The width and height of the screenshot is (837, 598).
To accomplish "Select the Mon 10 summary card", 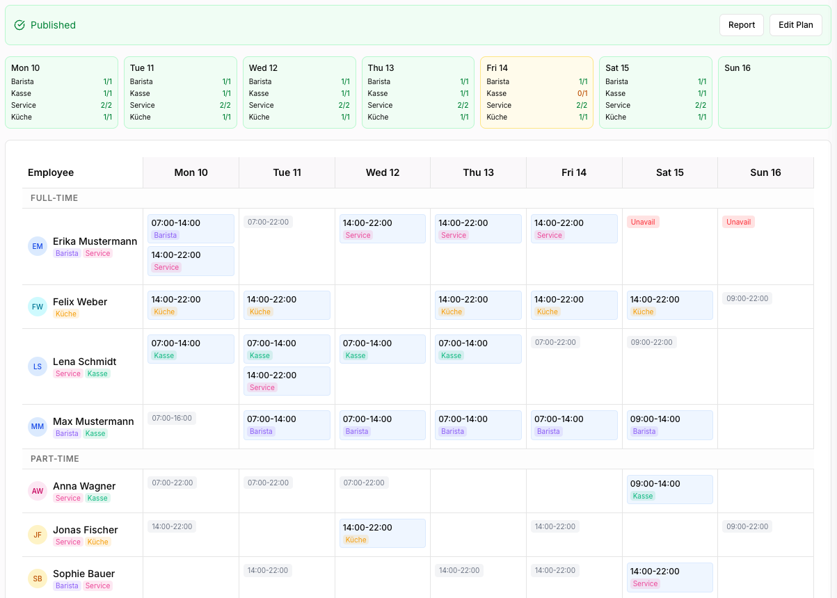I will pyautogui.click(x=61, y=92).
